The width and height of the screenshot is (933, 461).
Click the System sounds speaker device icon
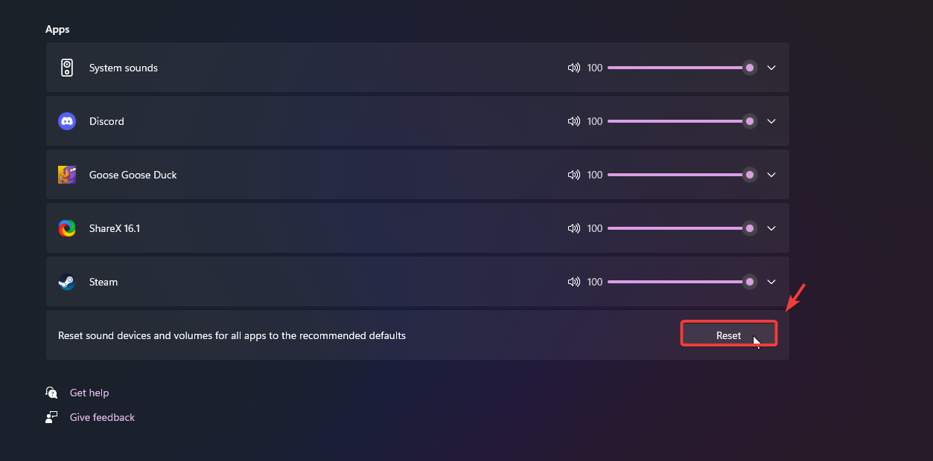pyautogui.click(x=67, y=68)
